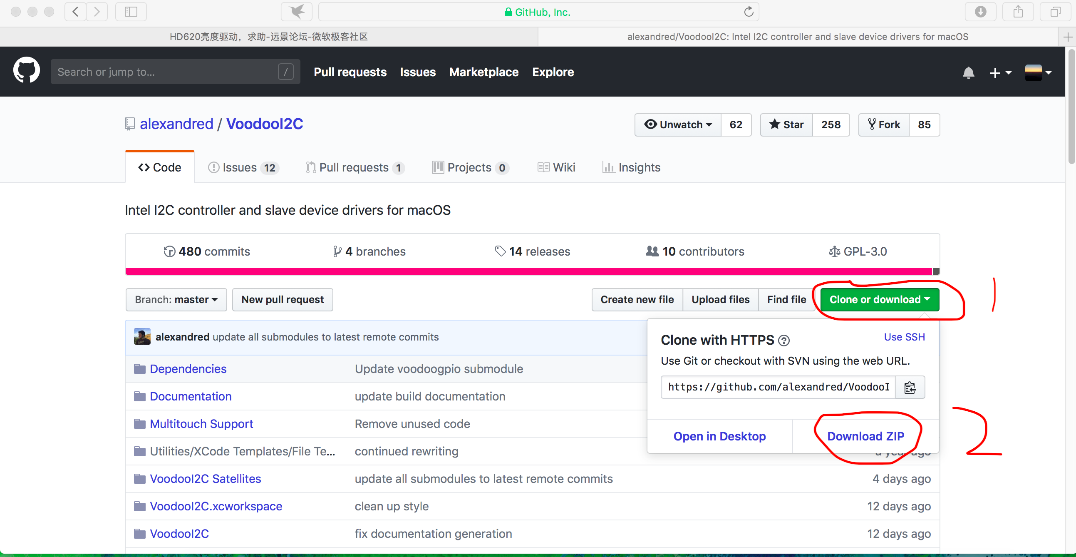Click New pull request button

pyautogui.click(x=283, y=300)
